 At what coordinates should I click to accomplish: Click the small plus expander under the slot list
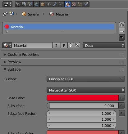click(7, 31)
